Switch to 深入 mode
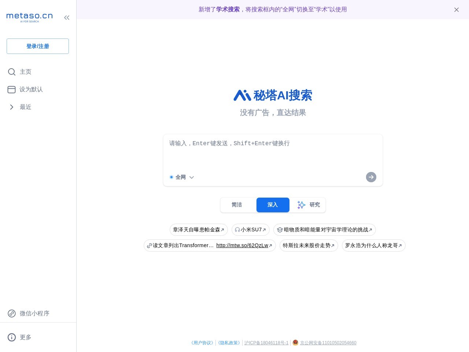 point(273,205)
